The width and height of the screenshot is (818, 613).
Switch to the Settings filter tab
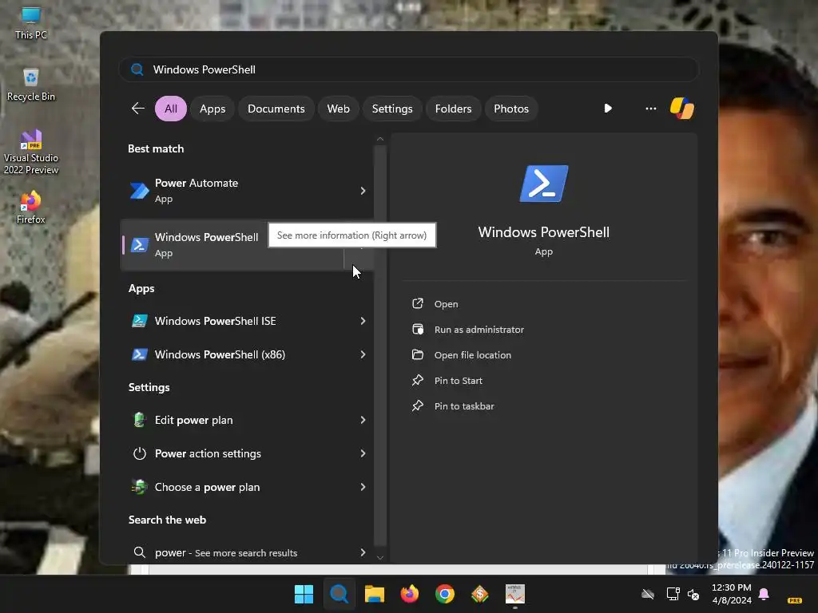tap(391, 109)
